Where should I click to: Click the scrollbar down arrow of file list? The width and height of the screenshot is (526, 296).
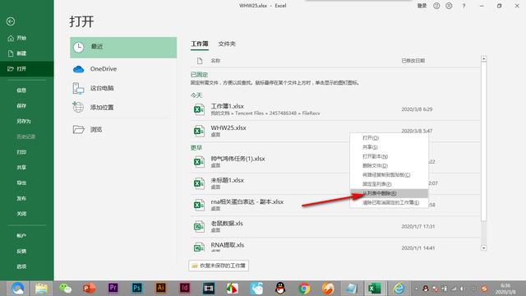click(x=484, y=248)
